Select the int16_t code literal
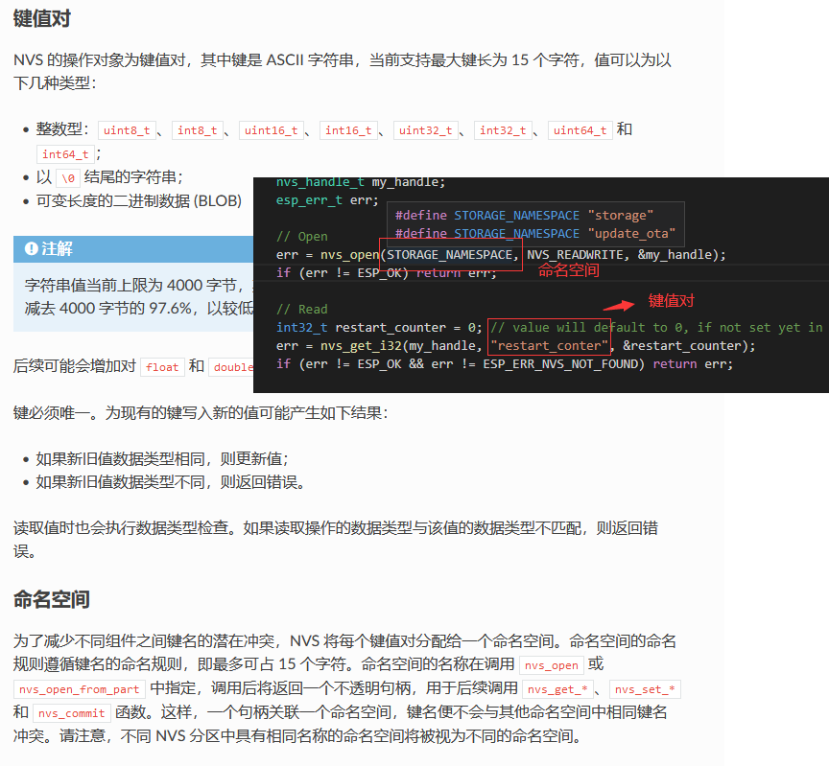Image resolution: width=829 pixels, height=766 pixels. pyautogui.click(x=348, y=130)
